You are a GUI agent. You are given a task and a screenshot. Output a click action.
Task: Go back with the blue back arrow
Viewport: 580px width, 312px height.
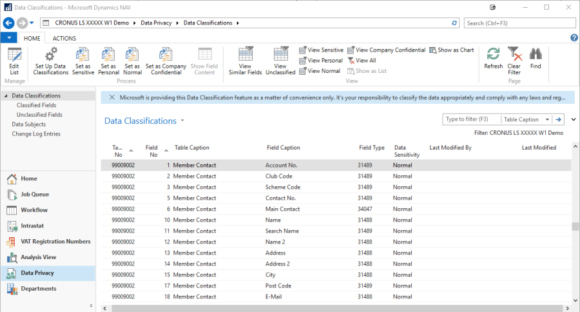pos(9,23)
